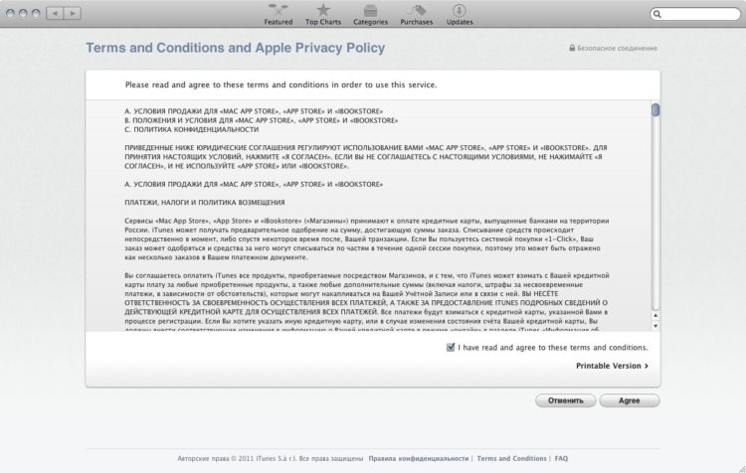
Task: Click the terms text scrollbar thumb
Action: coord(655,110)
